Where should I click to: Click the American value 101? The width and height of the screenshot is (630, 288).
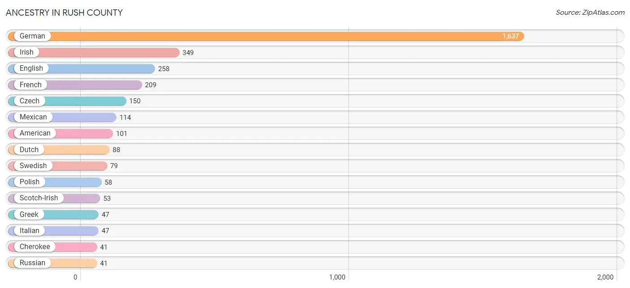pyautogui.click(x=121, y=134)
